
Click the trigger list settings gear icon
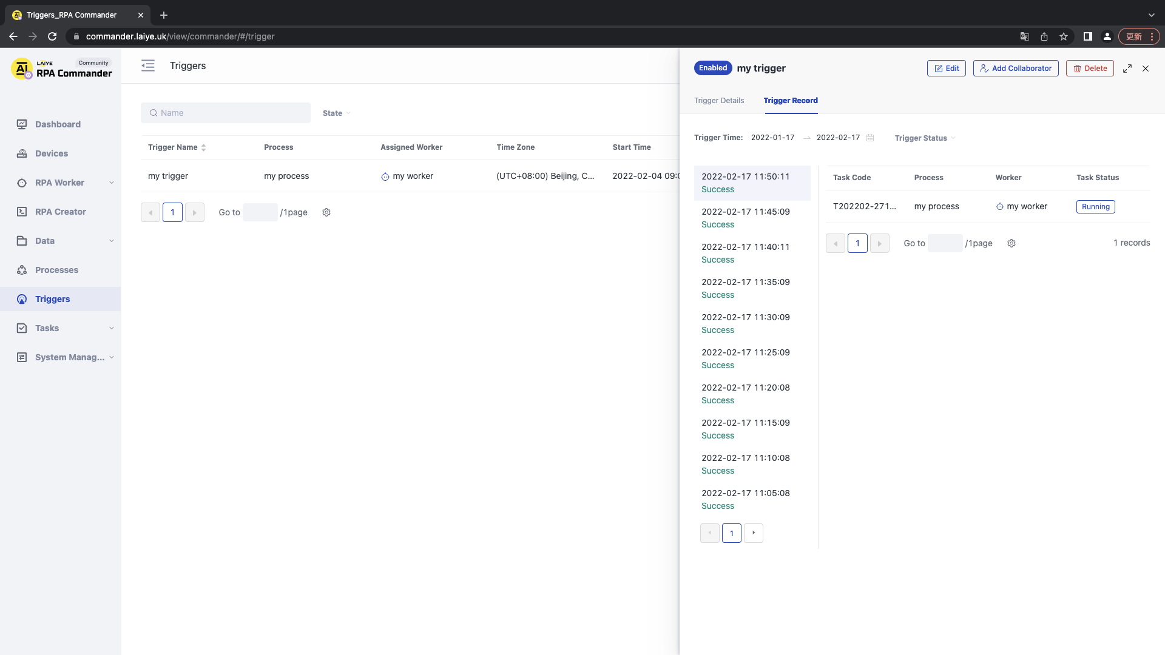(326, 212)
